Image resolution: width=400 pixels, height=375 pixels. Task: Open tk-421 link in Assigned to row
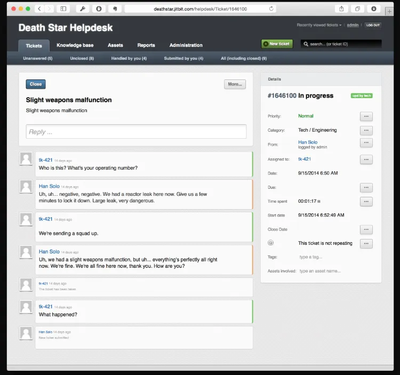click(305, 159)
